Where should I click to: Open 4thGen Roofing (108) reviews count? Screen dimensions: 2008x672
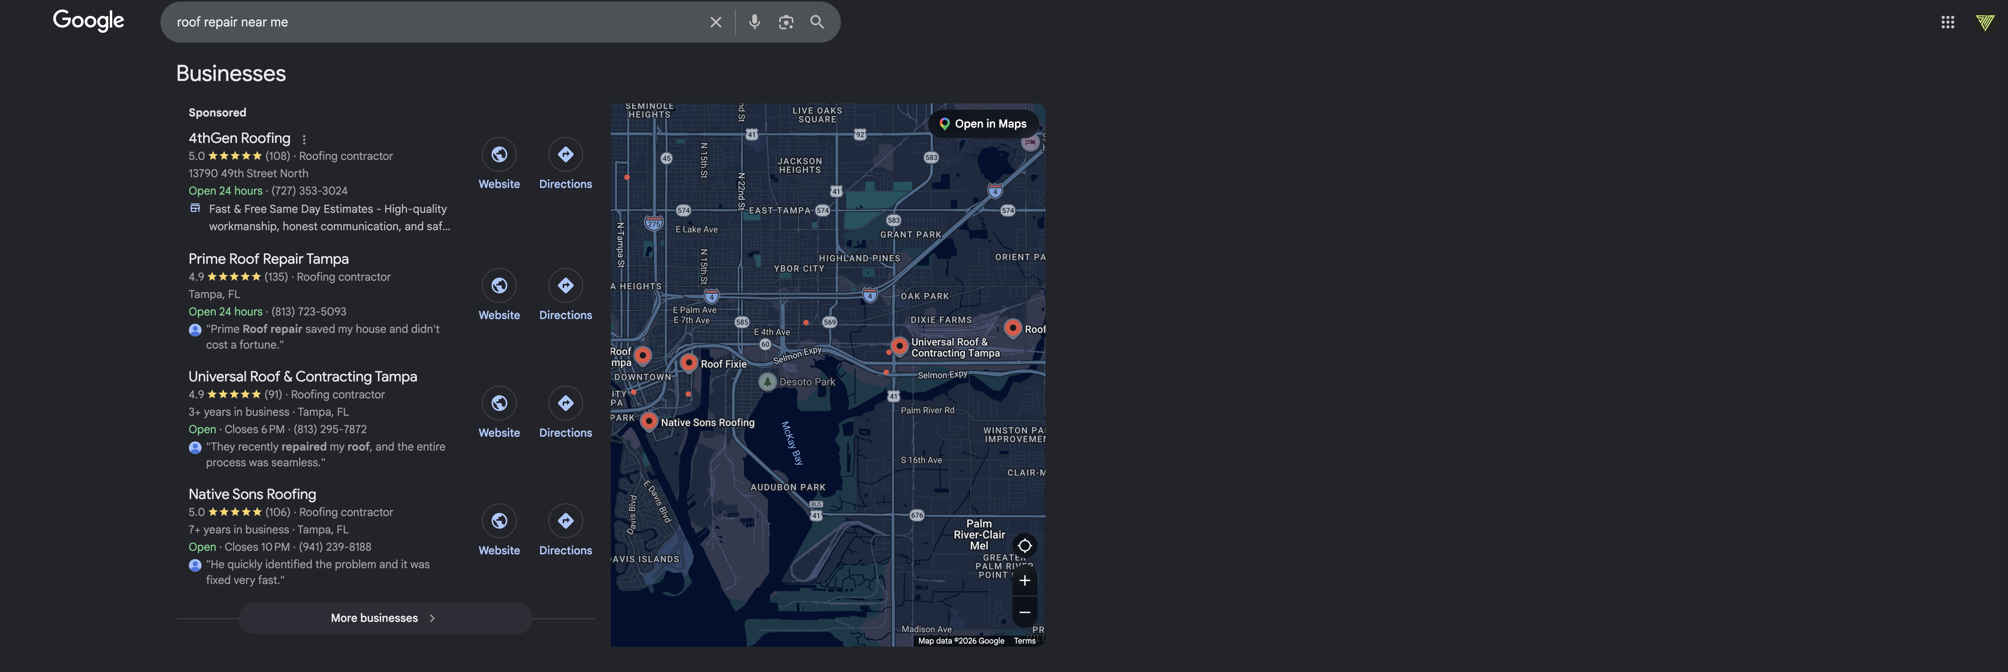click(277, 156)
